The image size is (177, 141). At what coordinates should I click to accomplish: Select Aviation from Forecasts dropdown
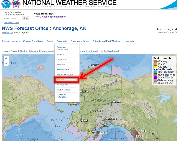point(61,64)
